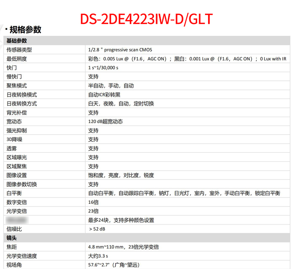294x269 pixels.
Task: Click the label 视场角
Action: [x=14, y=265]
